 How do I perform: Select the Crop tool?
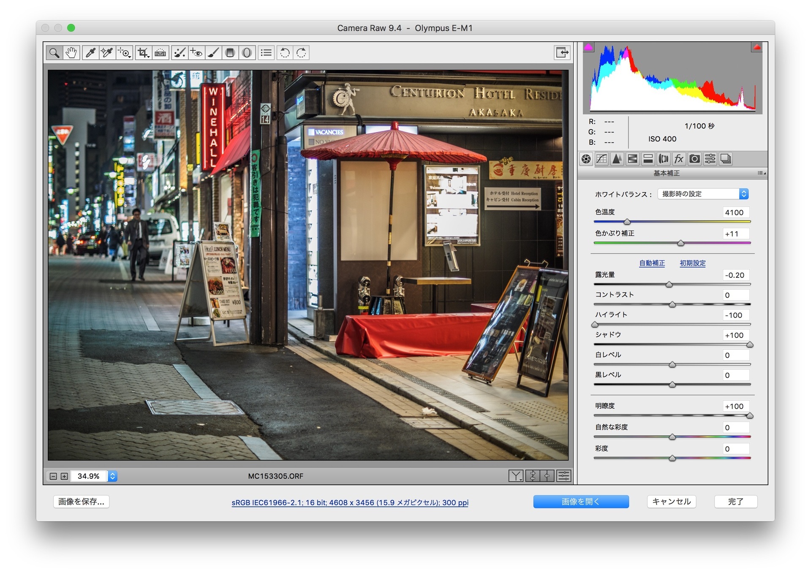[x=144, y=53]
